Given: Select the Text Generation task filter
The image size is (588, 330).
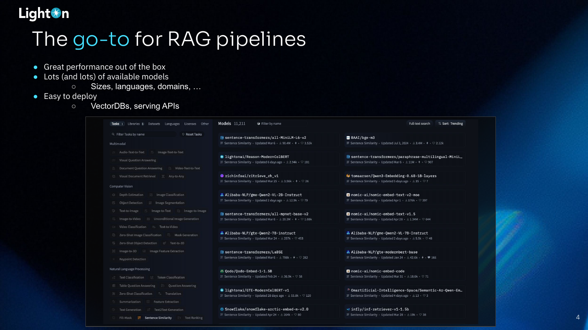Looking at the screenshot, I should tap(127, 310).
